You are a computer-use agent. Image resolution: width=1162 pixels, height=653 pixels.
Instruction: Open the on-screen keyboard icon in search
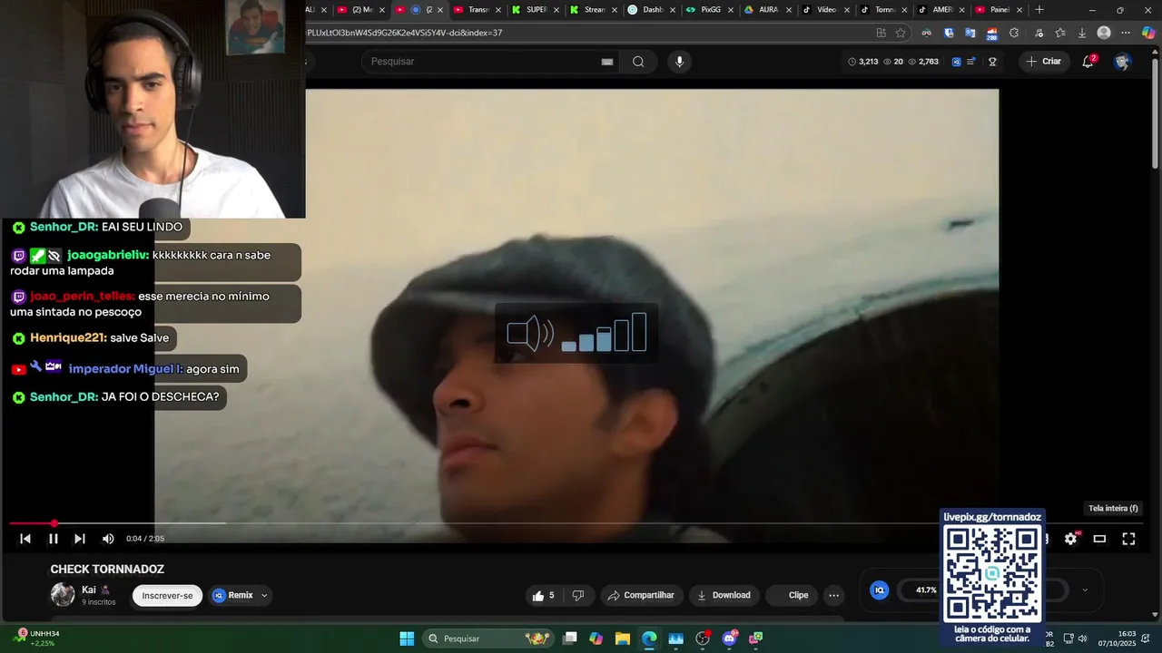tap(607, 62)
